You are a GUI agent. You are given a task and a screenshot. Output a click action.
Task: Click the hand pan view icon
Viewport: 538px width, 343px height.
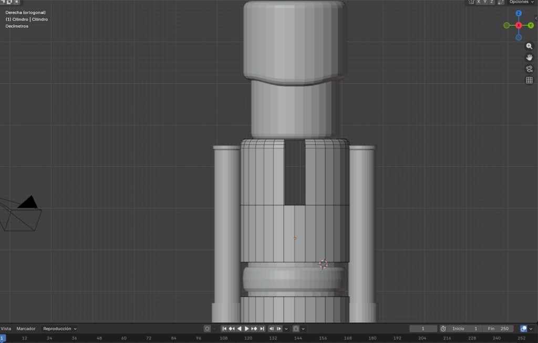pyautogui.click(x=529, y=57)
